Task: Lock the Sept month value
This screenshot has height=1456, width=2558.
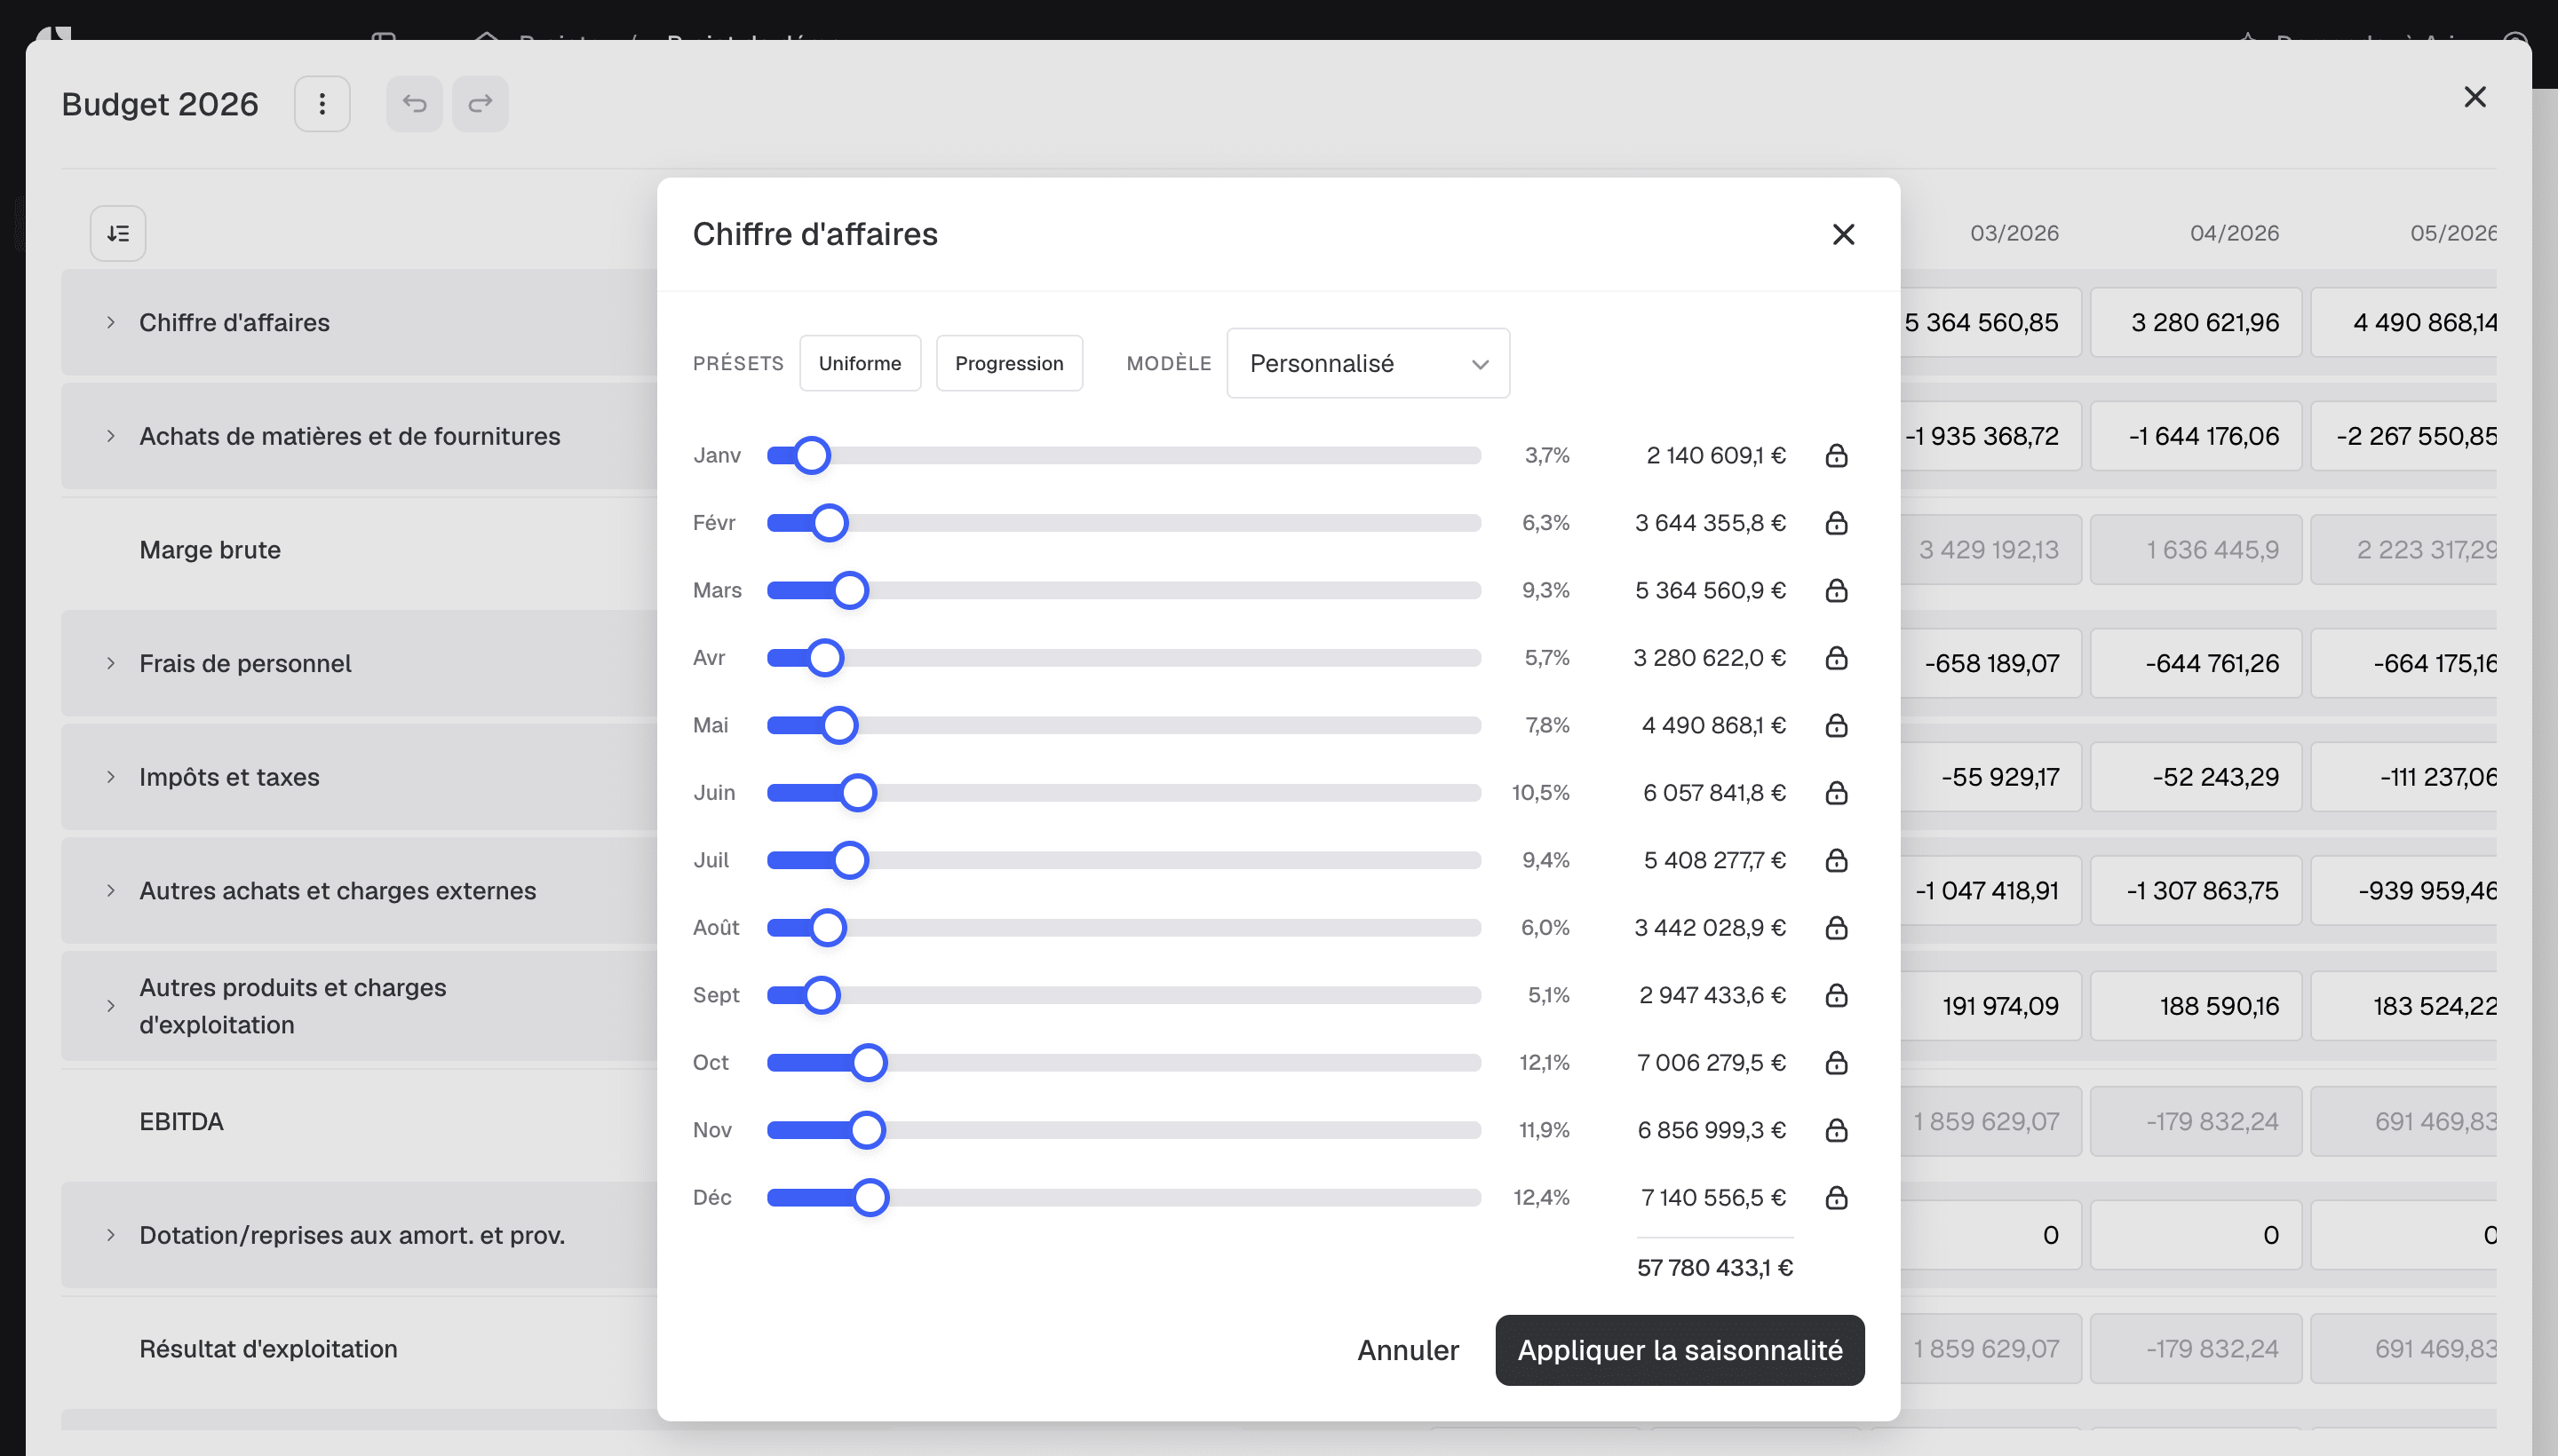Action: [1836, 995]
